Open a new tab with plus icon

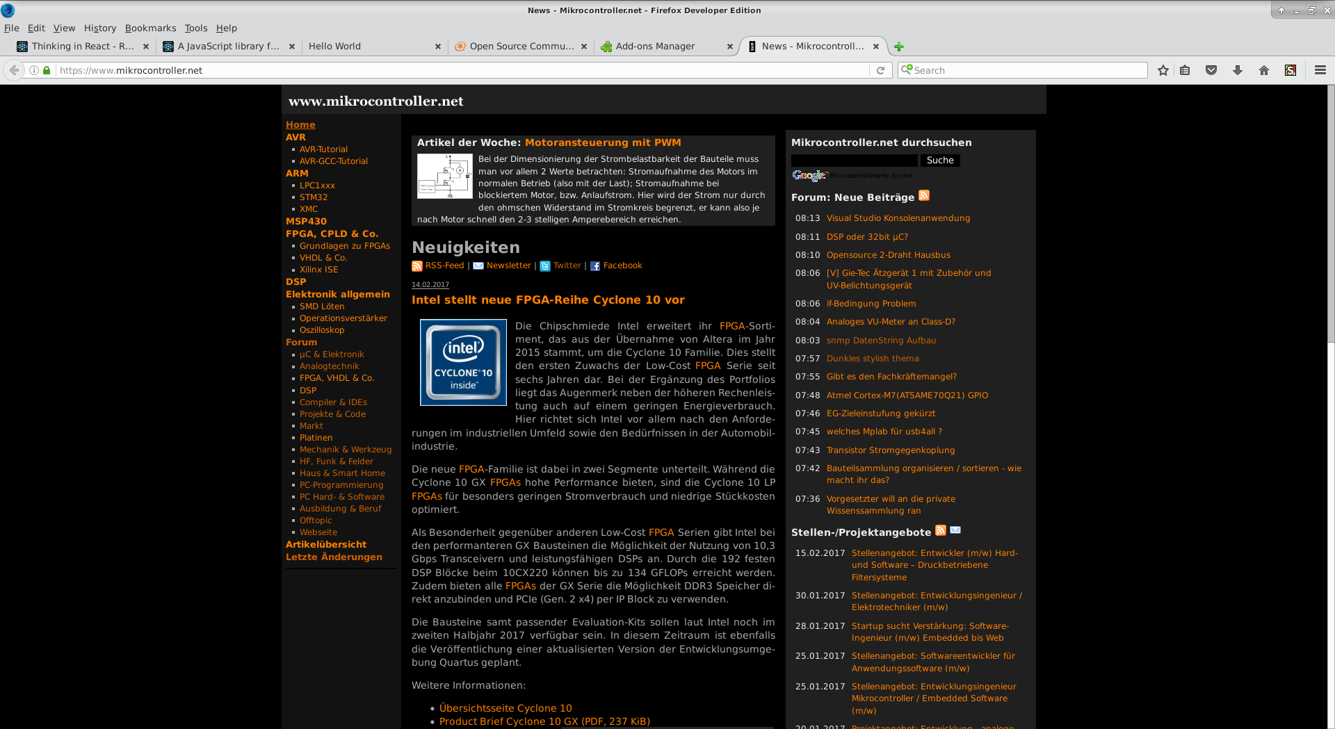(899, 47)
